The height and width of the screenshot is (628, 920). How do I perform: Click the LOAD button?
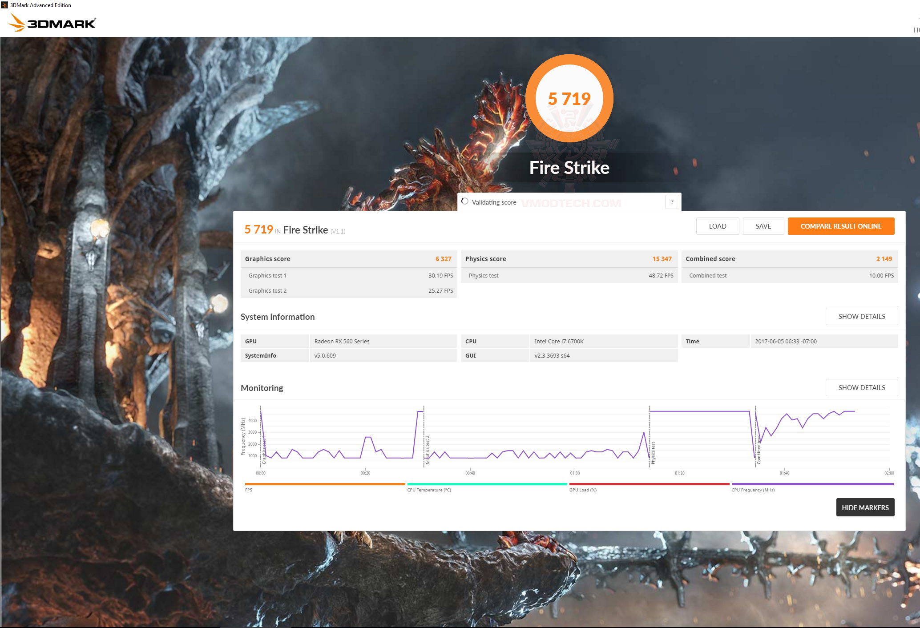point(718,226)
